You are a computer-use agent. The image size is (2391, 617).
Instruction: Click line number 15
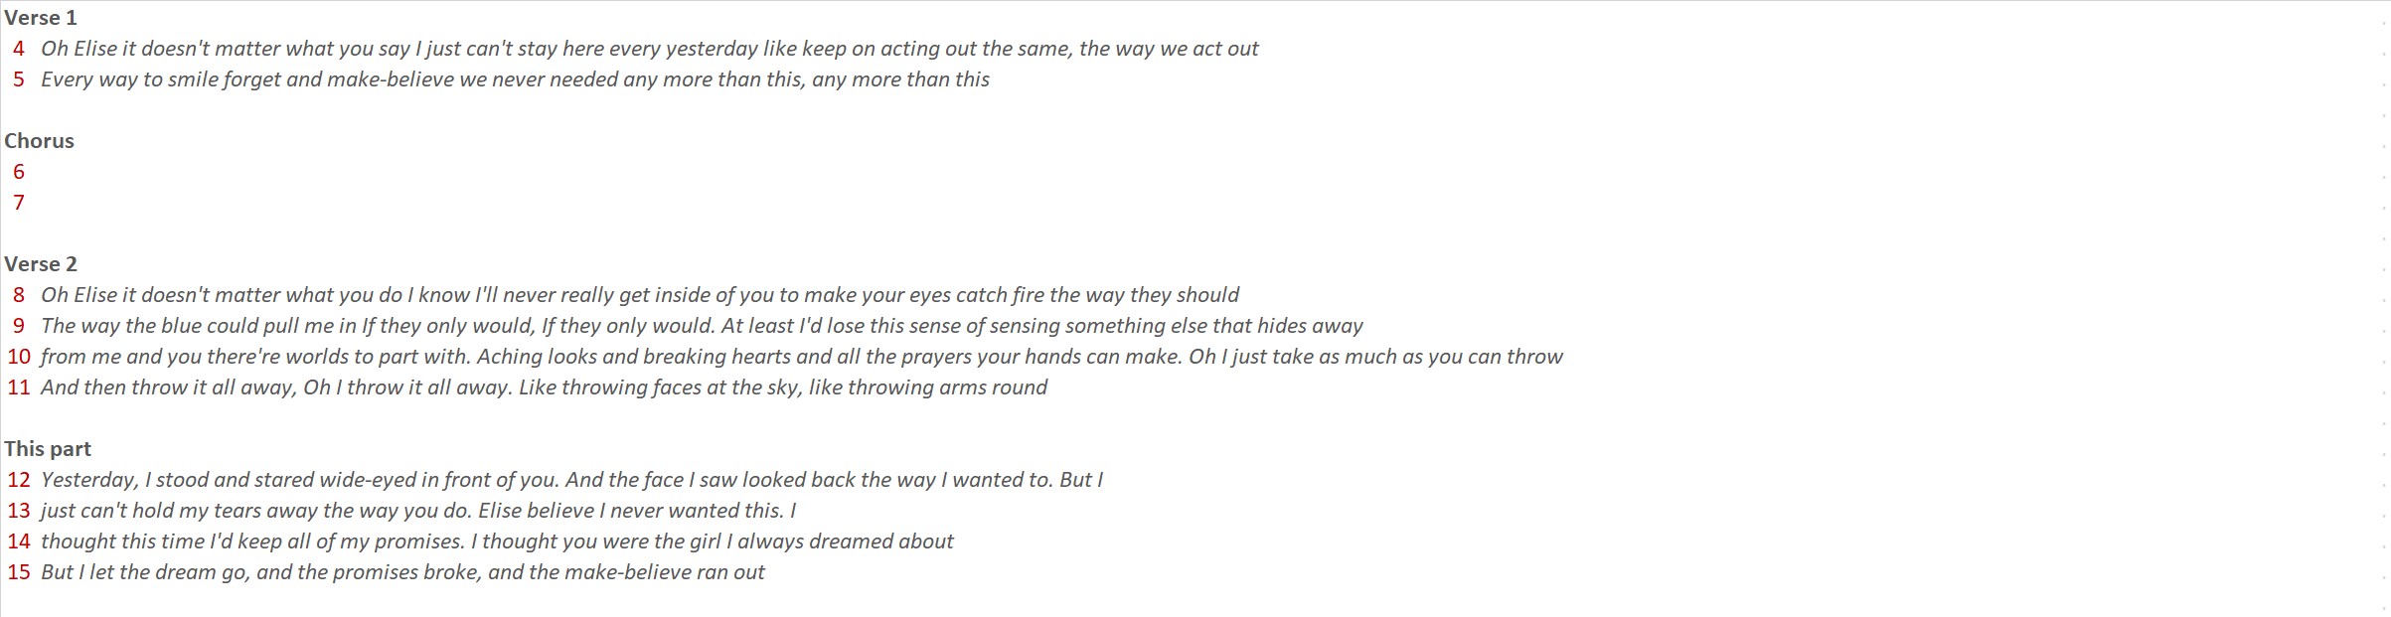(19, 572)
